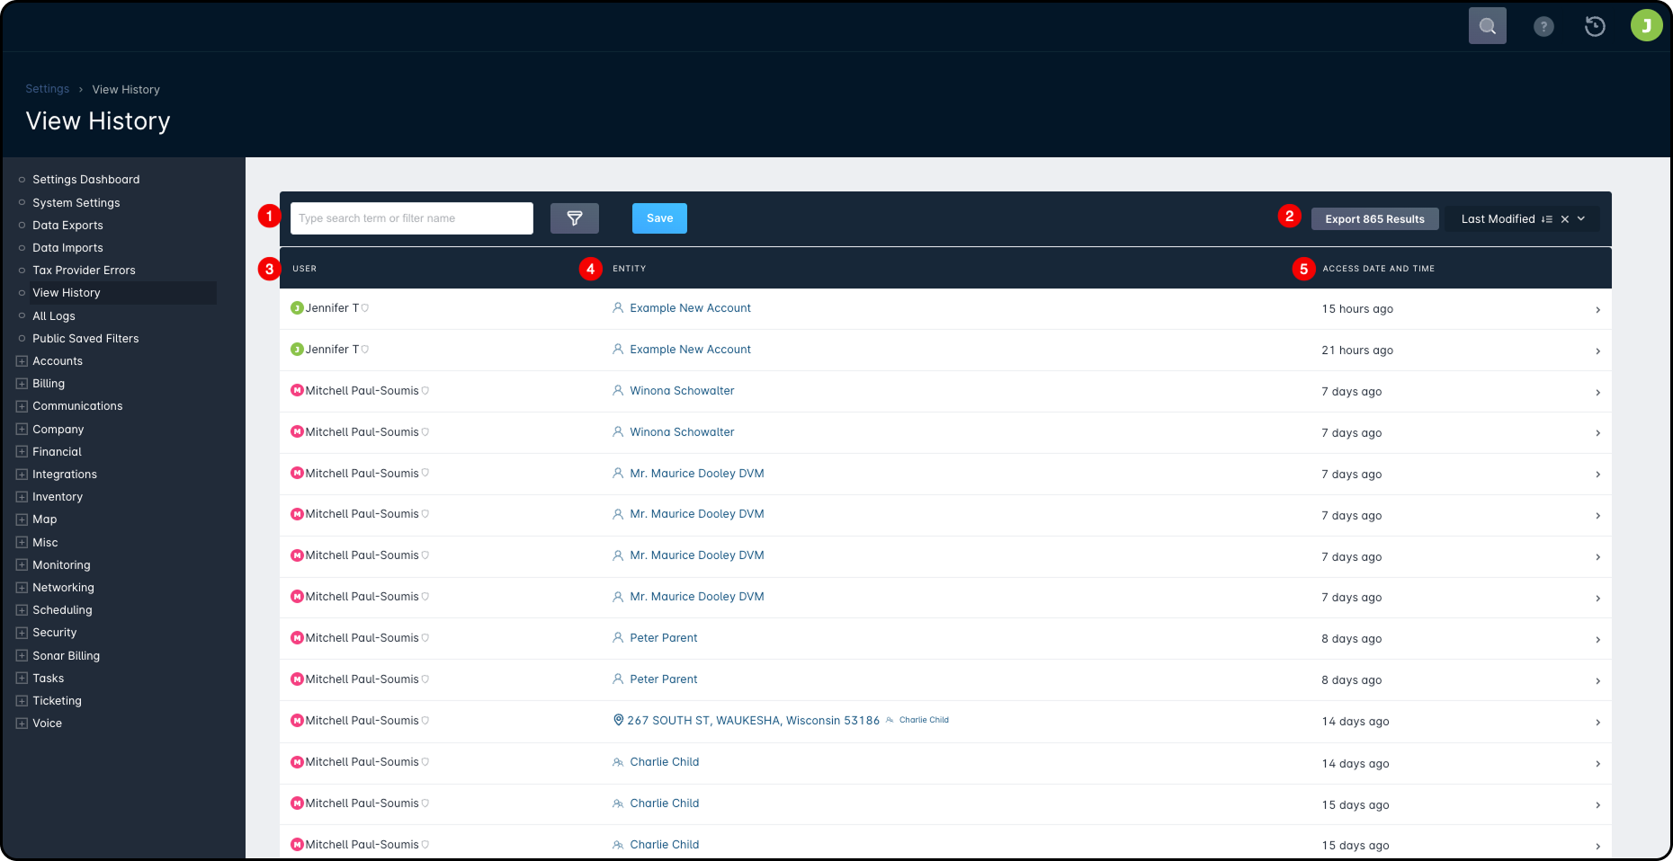
Task: Open row arrow for 15 hours ago entry
Action: [1597, 310]
